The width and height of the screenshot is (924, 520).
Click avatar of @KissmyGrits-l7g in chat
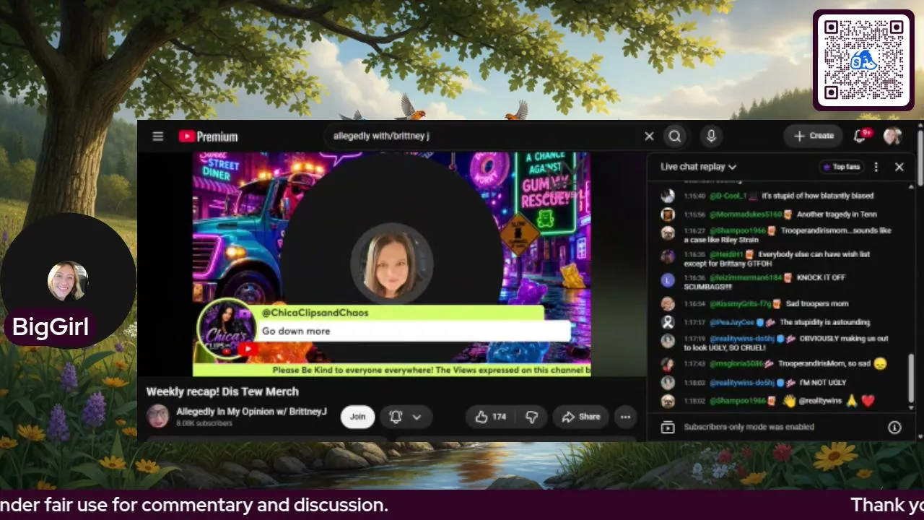point(668,304)
